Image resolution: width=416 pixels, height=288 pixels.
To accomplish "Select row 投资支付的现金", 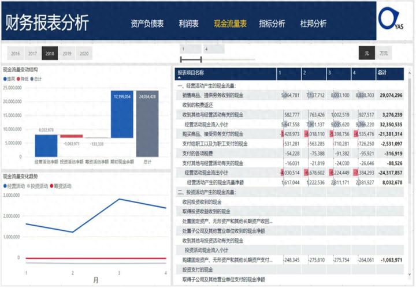I will pyautogui.click(x=289, y=270).
